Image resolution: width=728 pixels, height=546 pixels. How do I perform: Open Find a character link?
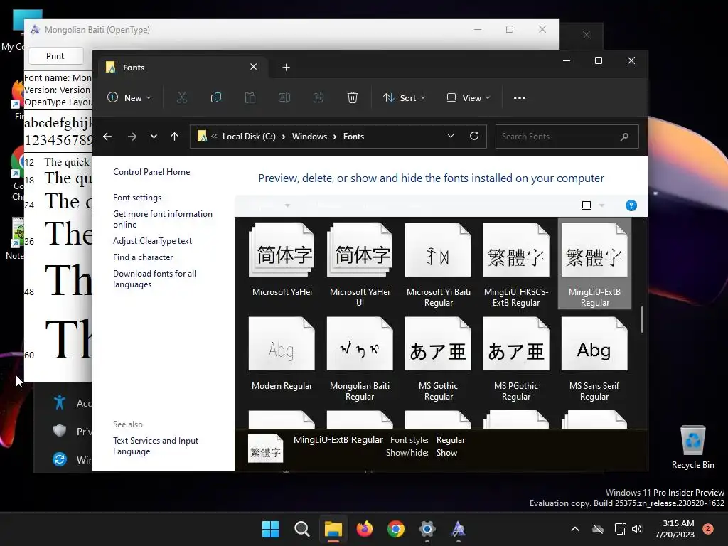[x=142, y=257]
